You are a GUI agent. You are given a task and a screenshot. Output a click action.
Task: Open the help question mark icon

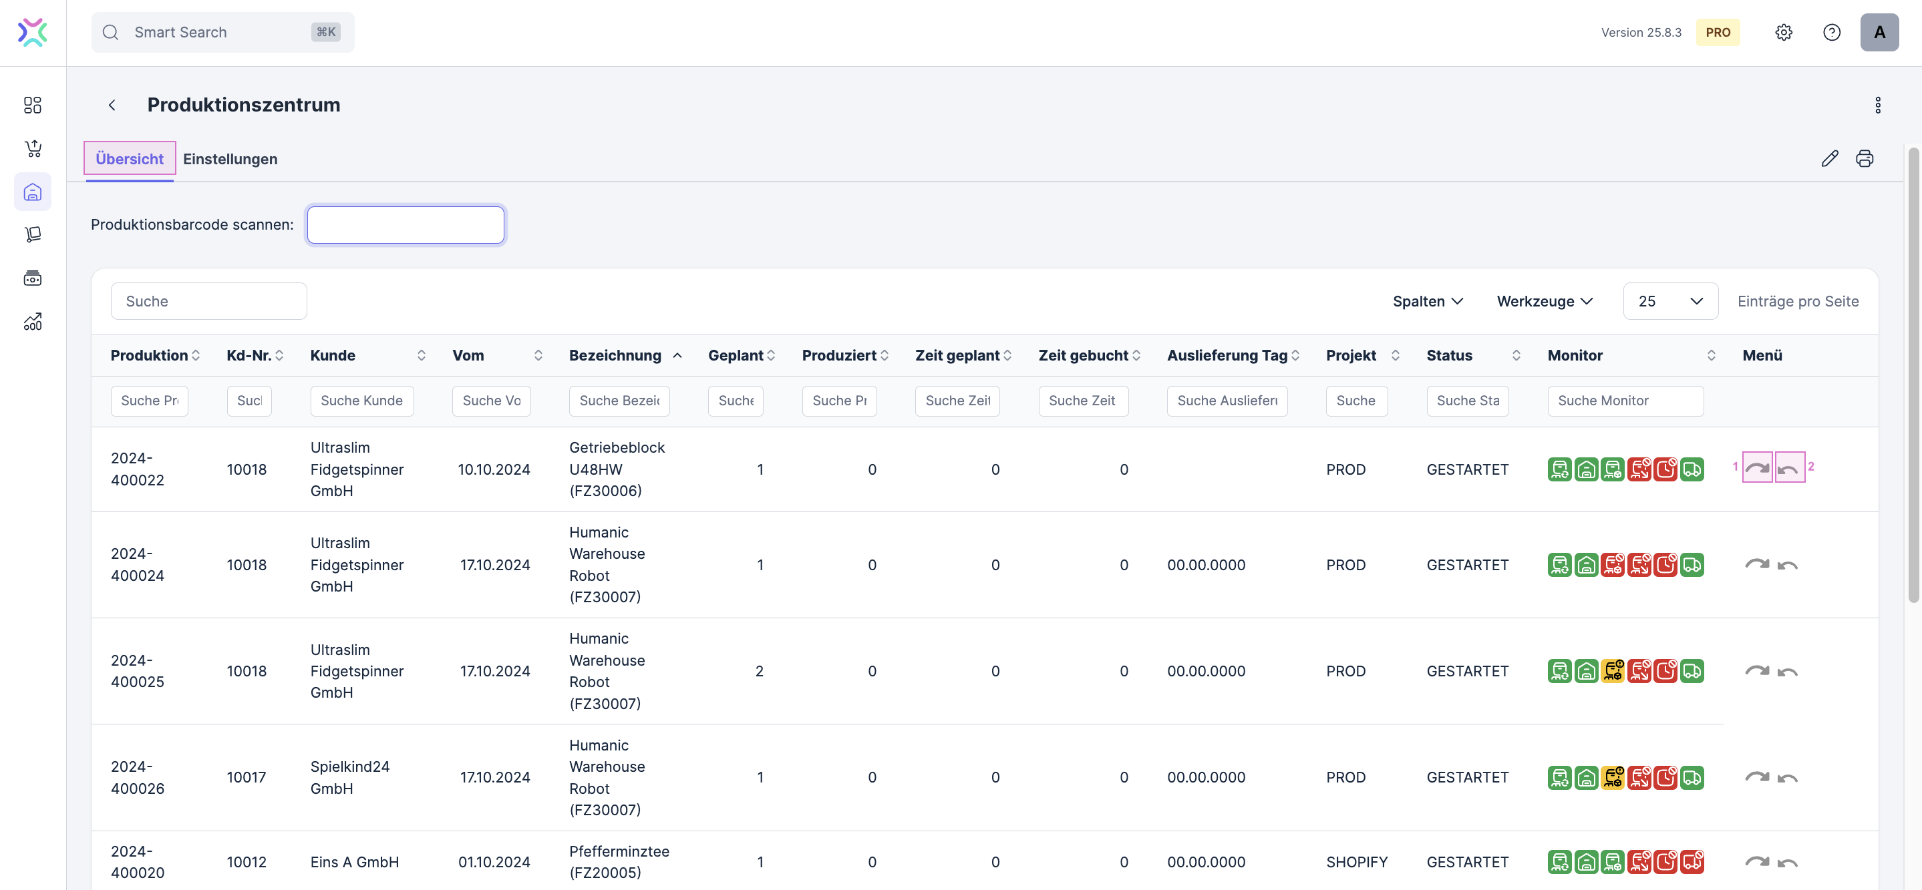pyautogui.click(x=1831, y=32)
